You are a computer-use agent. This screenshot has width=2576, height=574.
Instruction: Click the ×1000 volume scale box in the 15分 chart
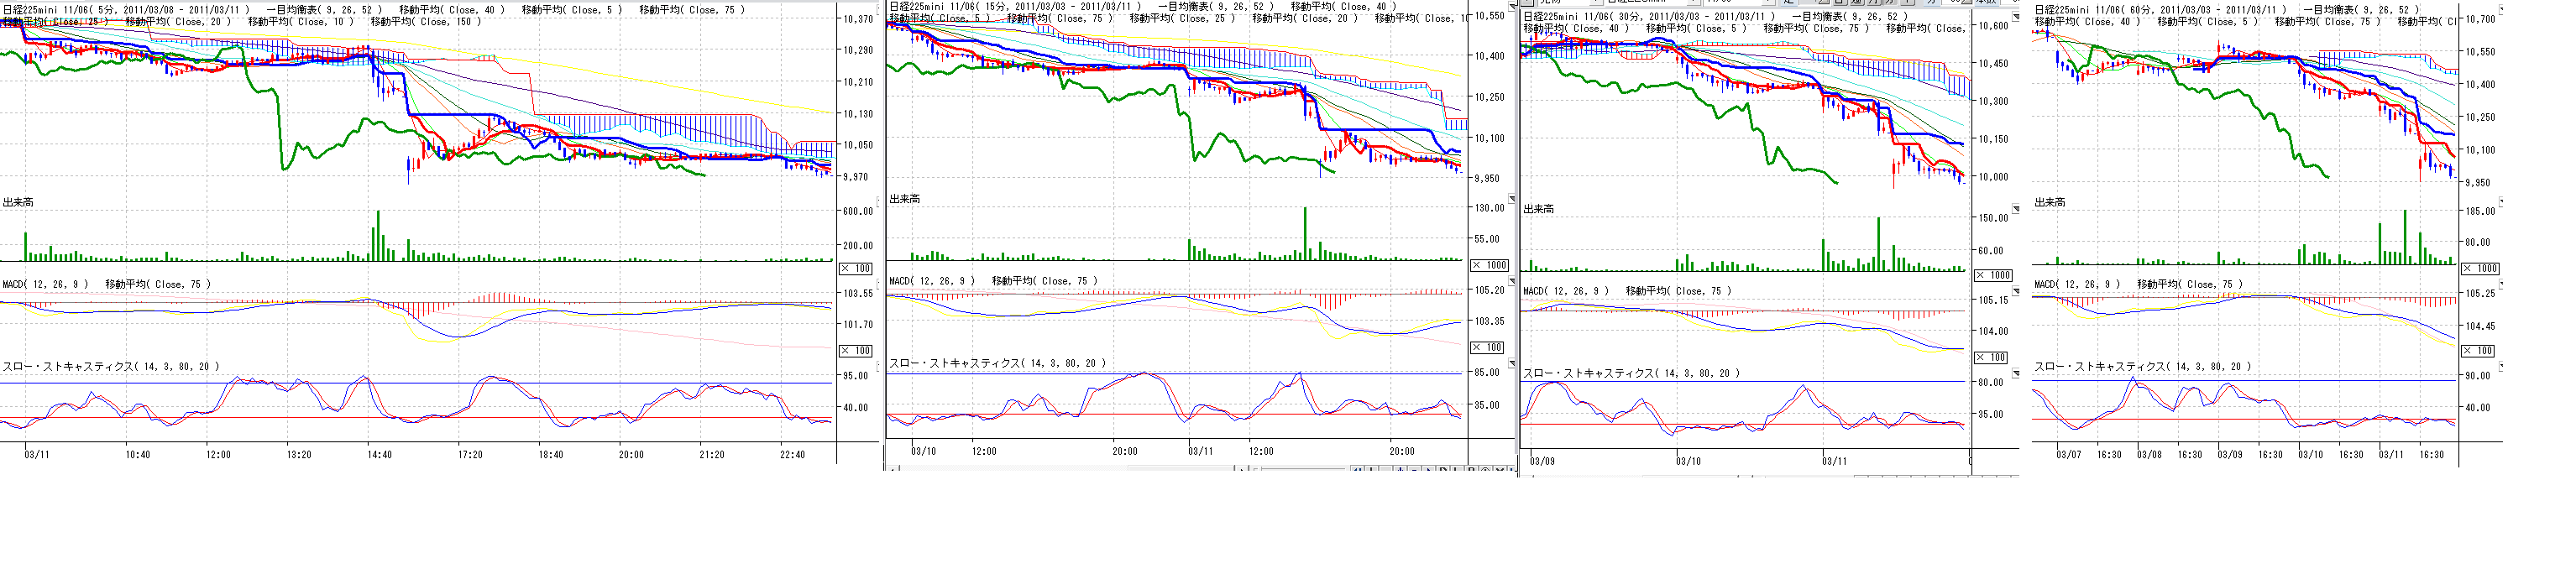[x=1490, y=265]
